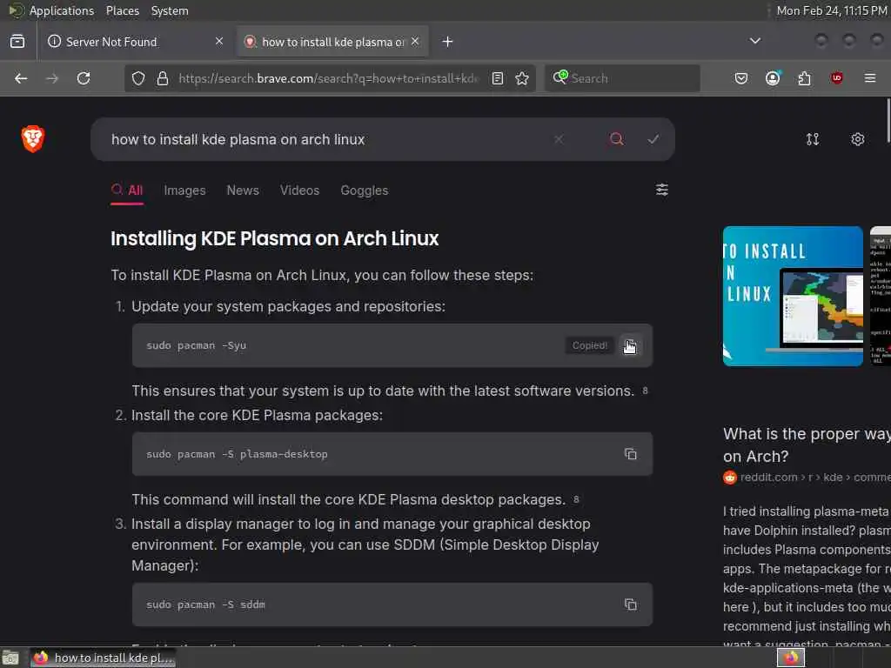Toggle reader view icon in address bar

(497, 78)
